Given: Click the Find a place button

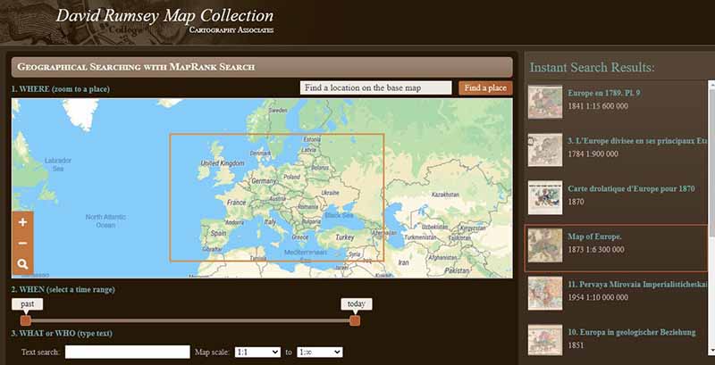Looking at the screenshot, I should [x=485, y=87].
